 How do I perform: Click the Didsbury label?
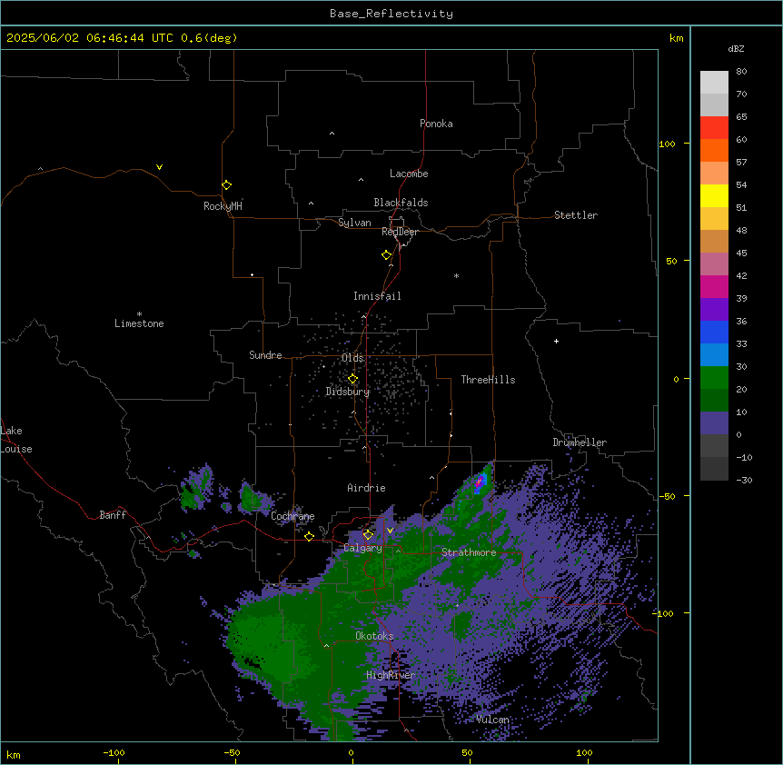(x=348, y=392)
